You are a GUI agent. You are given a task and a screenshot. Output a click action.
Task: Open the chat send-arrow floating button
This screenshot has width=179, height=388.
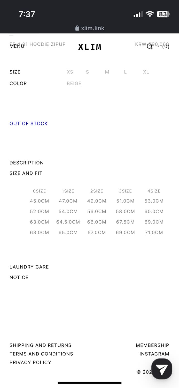162,369
